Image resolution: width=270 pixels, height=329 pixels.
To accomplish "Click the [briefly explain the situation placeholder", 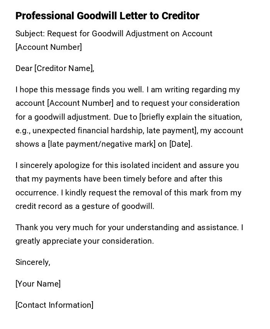I will point(190,117).
